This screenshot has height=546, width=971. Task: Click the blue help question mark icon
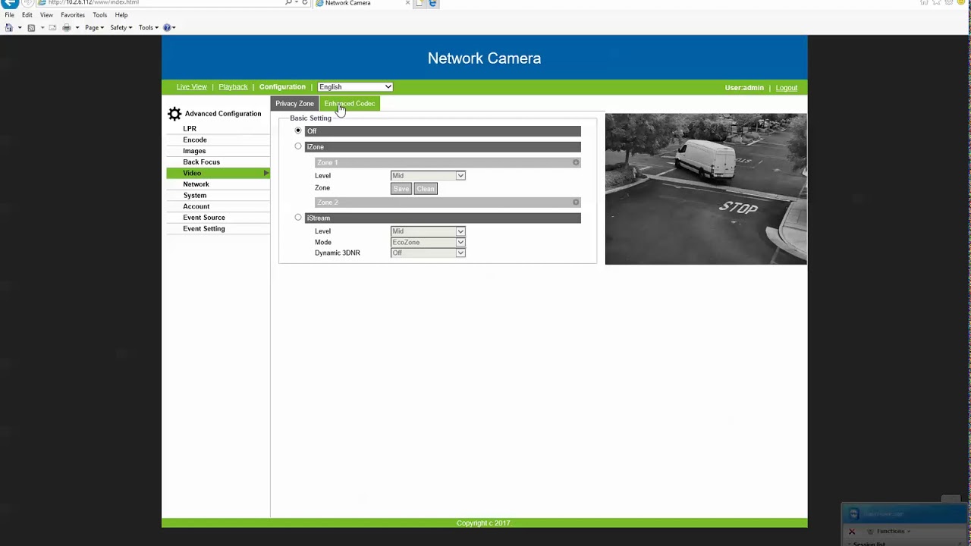(x=167, y=27)
